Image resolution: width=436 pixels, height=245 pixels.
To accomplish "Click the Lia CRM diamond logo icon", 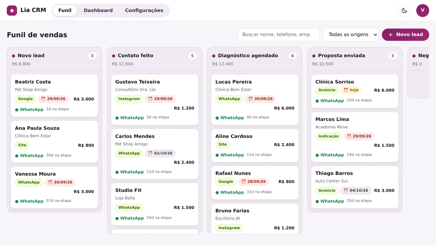I will (x=12, y=11).
